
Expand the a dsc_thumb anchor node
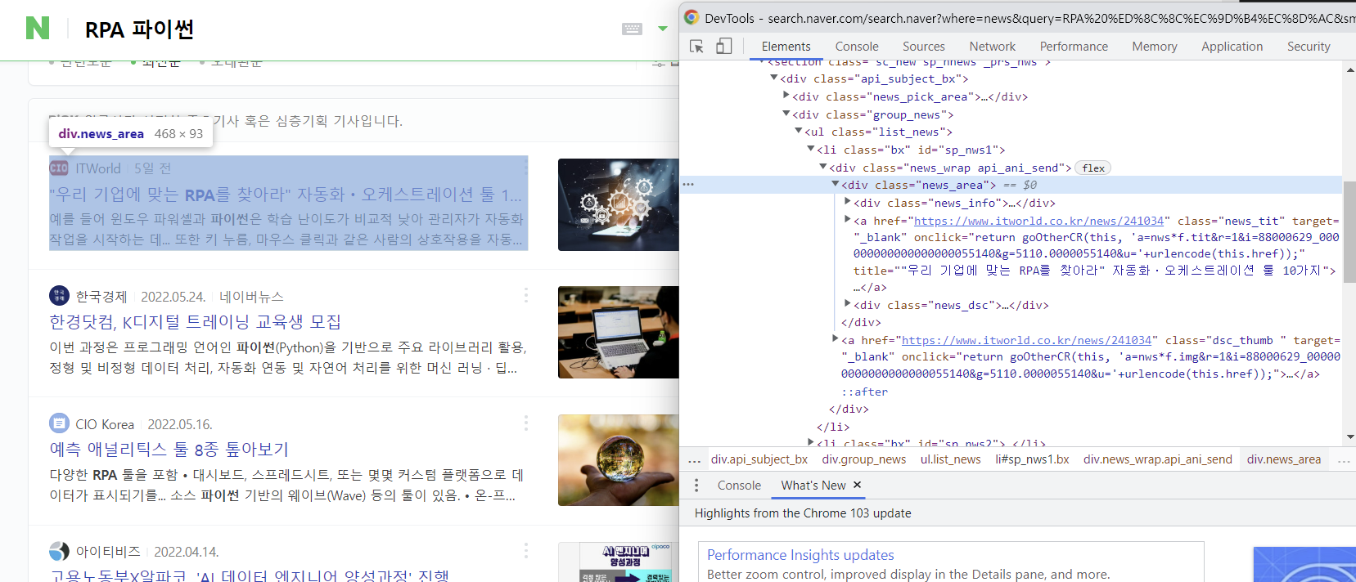point(835,338)
